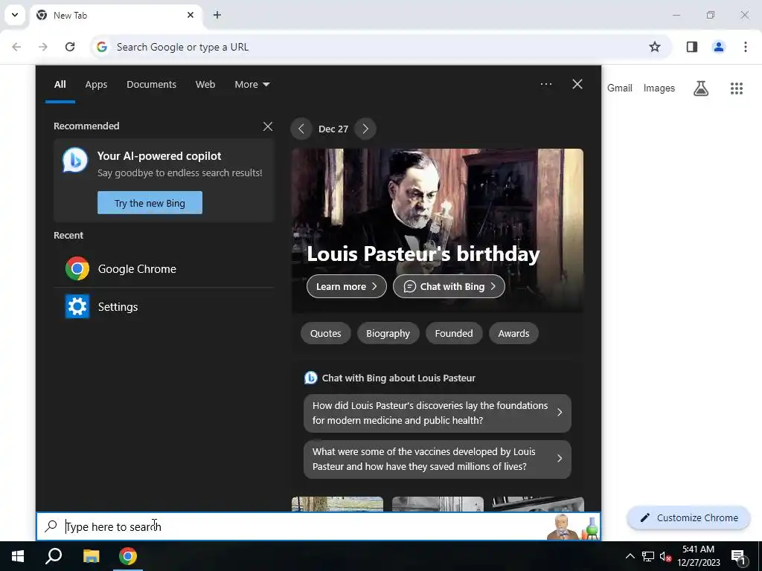Click the Bing copilot logo icon
Viewport: 762px width, 571px height.
(75, 160)
